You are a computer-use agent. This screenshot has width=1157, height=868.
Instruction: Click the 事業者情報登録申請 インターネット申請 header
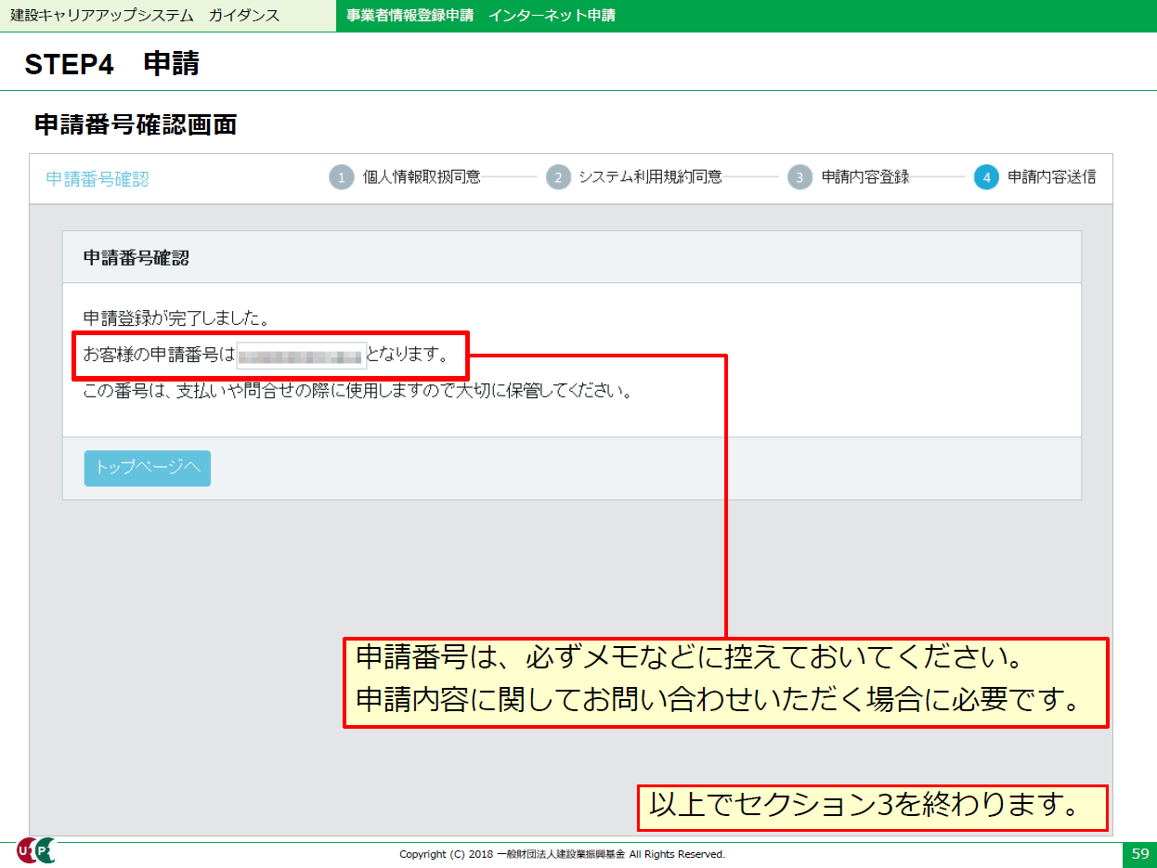tap(480, 16)
